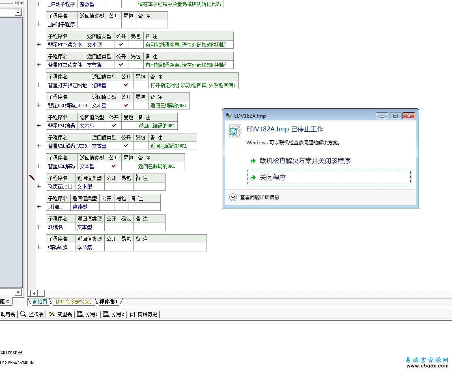Click the breakpoint marker beside 取页面地址
452x371 pixels.
coord(32,177)
